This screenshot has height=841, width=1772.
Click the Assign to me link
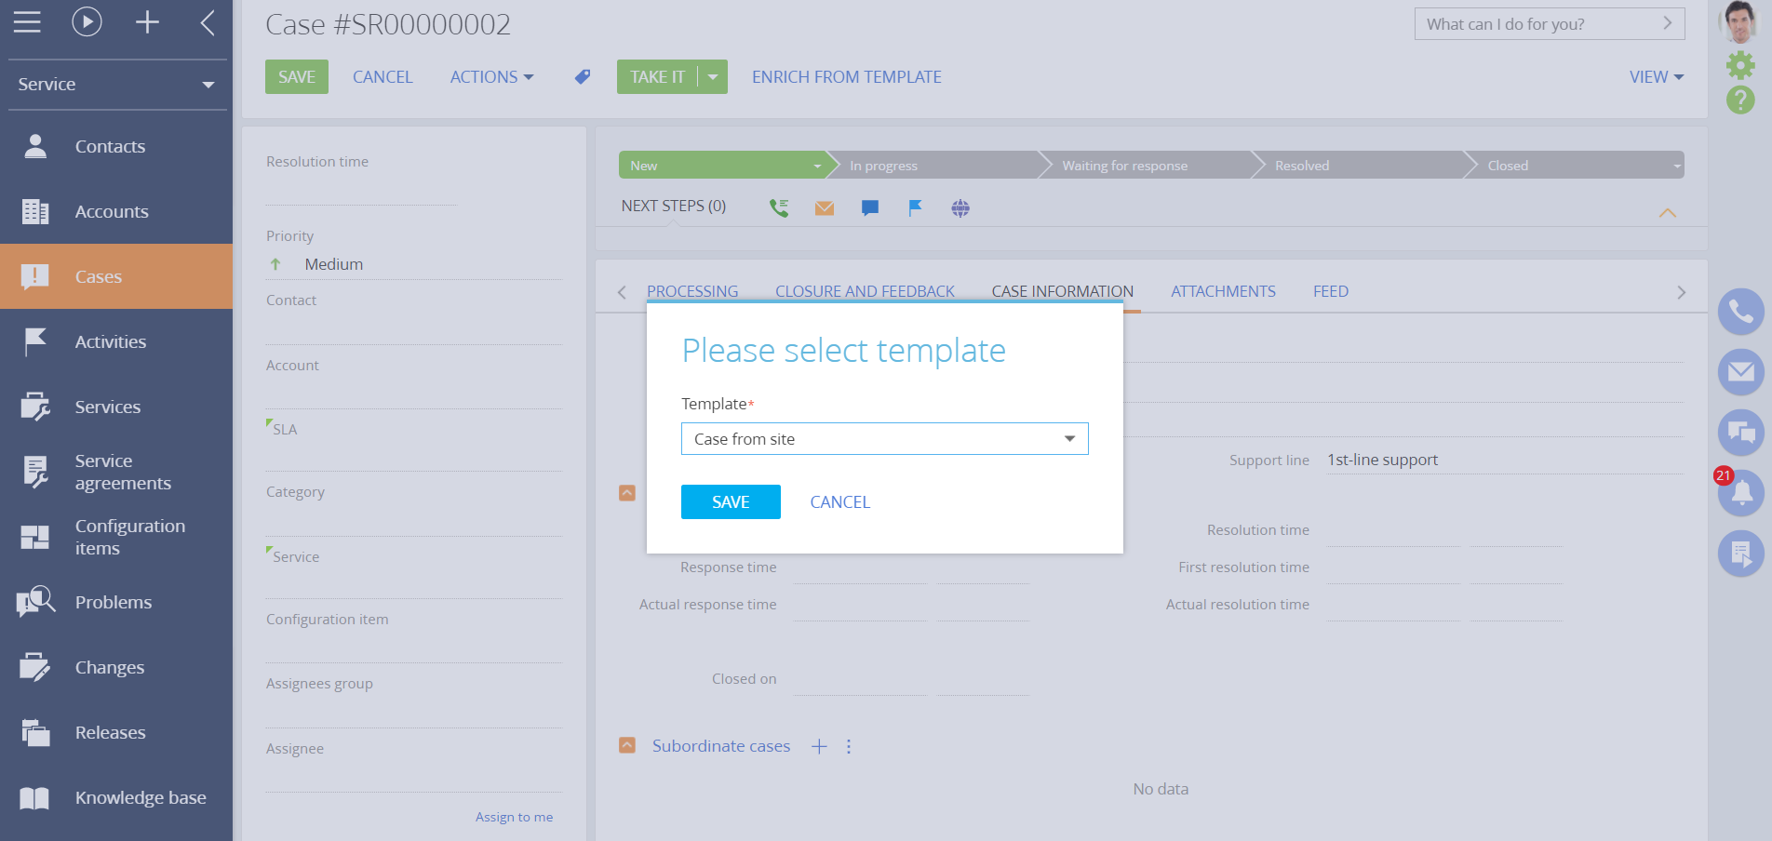click(x=514, y=817)
